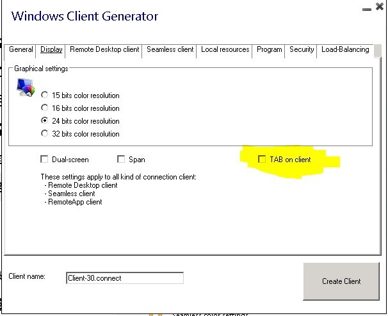388x316 pixels.
Task: Select 15 bits color resolution
Action: (x=45, y=96)
